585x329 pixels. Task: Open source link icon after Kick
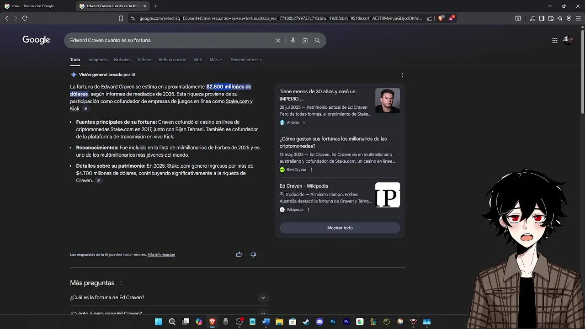[x=86, y=109]
